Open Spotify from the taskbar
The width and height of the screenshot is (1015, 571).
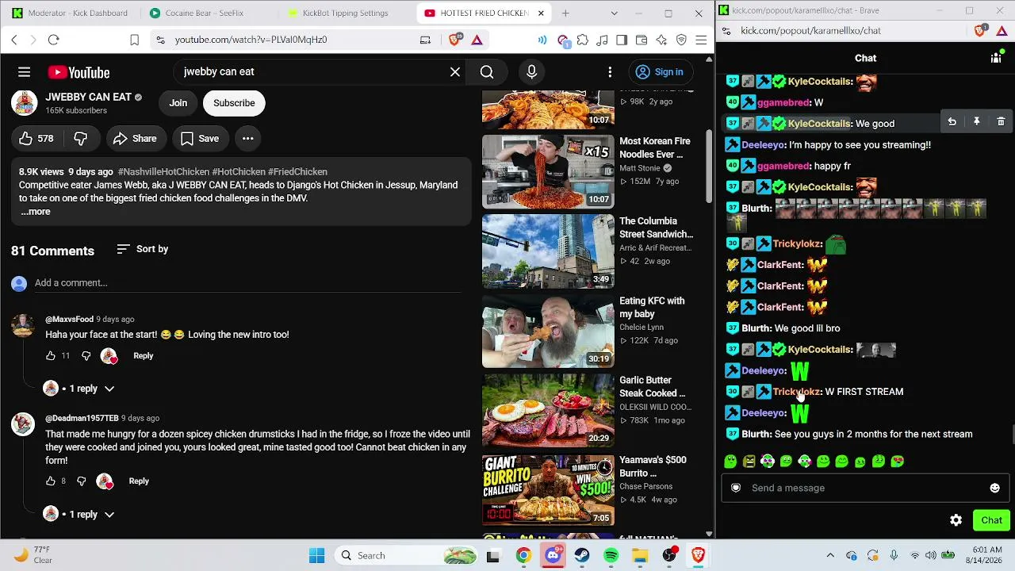coord(611,556)
